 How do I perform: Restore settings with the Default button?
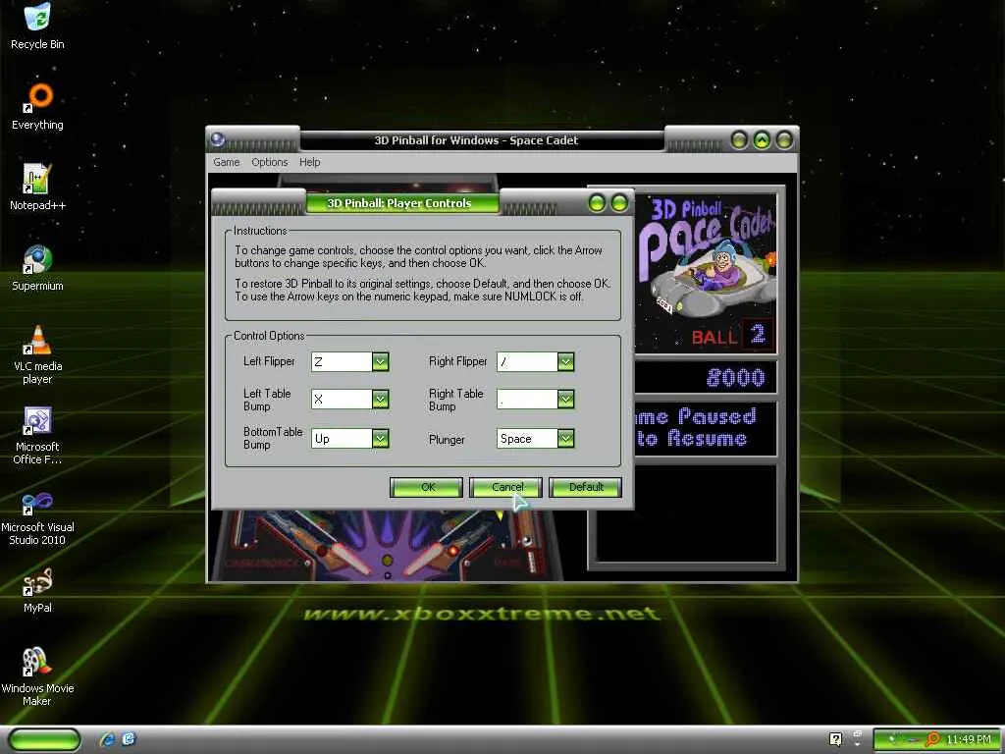(585, 487)
